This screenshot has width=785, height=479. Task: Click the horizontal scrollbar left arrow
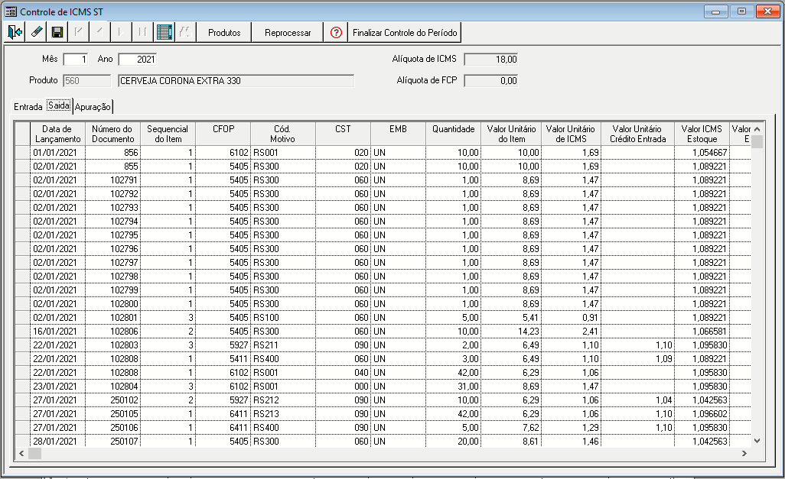(21, 454)
